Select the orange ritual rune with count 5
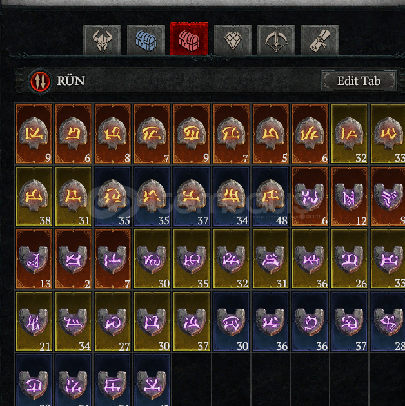 pos(270,134)
